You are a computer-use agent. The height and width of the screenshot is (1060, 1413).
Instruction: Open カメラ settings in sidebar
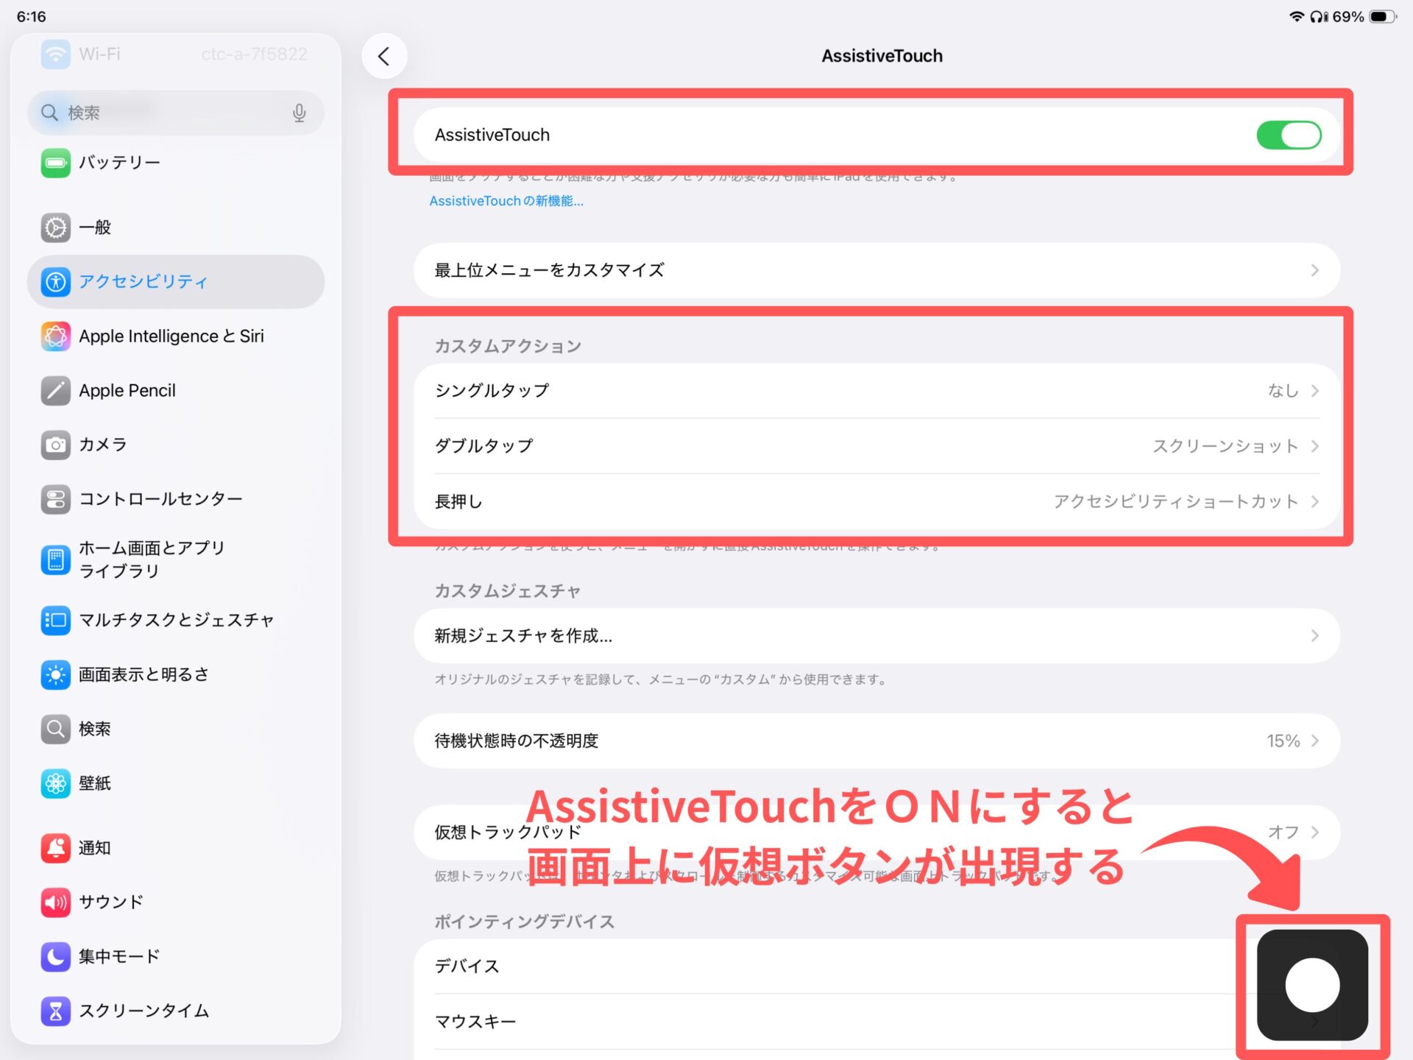tap(103, 445)
